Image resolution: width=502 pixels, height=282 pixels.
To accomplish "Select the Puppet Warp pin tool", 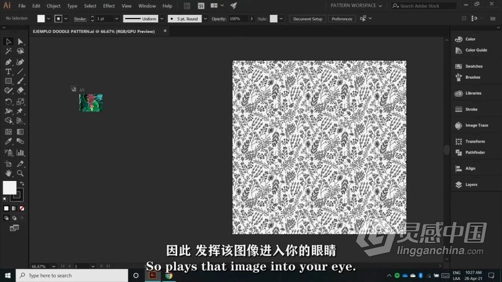I will (x=20, y=111).
